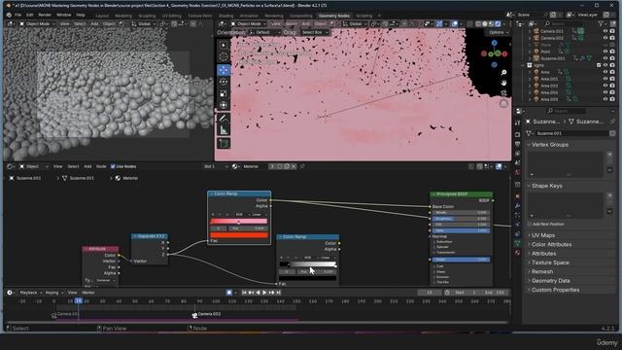Select the Move tool in the viewport toolbar
This screenshot has height=350, width=622.
coord(224,70)
